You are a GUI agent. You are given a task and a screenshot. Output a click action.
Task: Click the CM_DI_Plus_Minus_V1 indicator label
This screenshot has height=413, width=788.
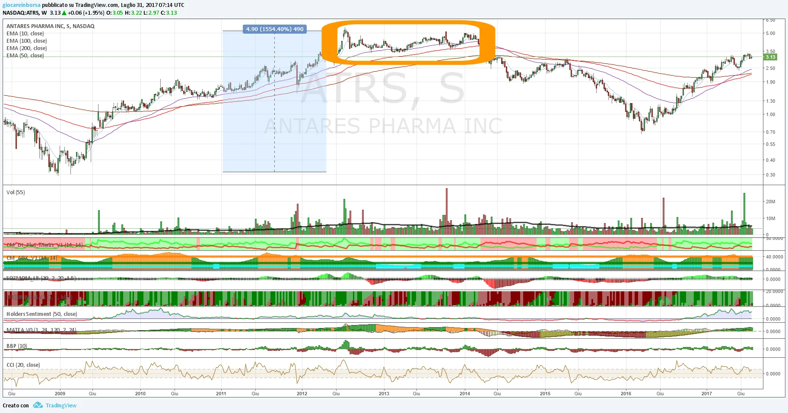[x=44, y=245]
